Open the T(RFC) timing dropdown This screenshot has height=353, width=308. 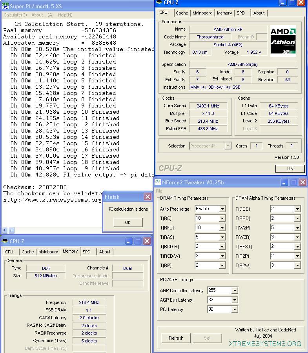pyautogui.click(x=222, y=228)
